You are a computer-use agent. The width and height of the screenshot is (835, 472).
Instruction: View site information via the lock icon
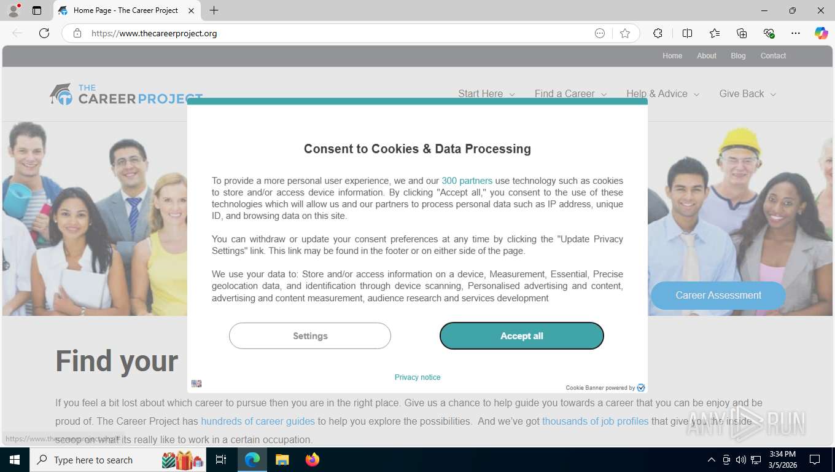pos(77,33)
